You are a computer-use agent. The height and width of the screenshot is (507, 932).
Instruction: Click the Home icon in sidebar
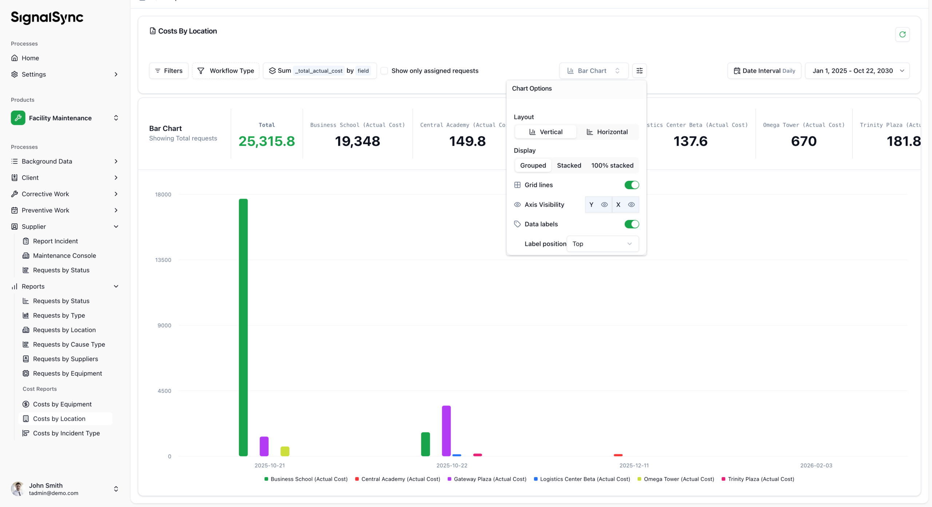(x=15, y=58)
